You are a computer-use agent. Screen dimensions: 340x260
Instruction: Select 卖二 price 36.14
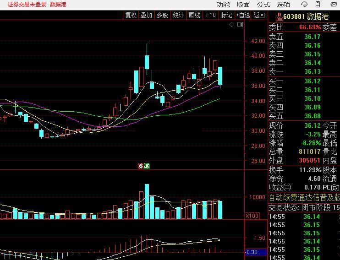312,63
